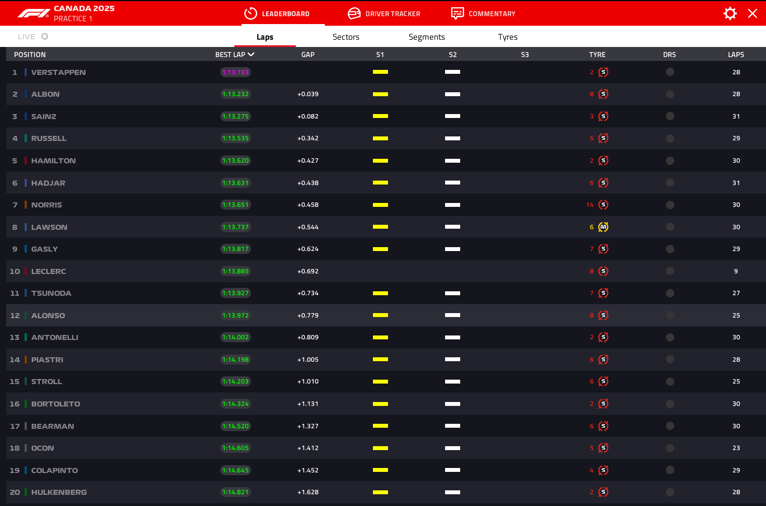This screenshot has height=506, width=766.
Task: Click Hulkenberg's soft tyre icon
Action: 603,492
